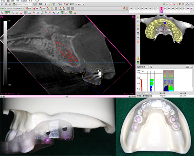Select the magnifying glass zoom tool
The image size is (194, 156).
pos(13,12)
